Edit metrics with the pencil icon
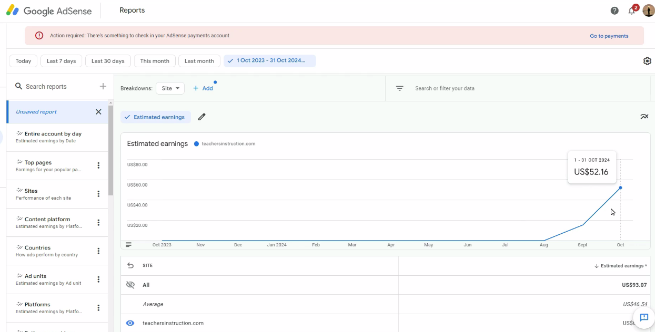 [x=201, y=117]
